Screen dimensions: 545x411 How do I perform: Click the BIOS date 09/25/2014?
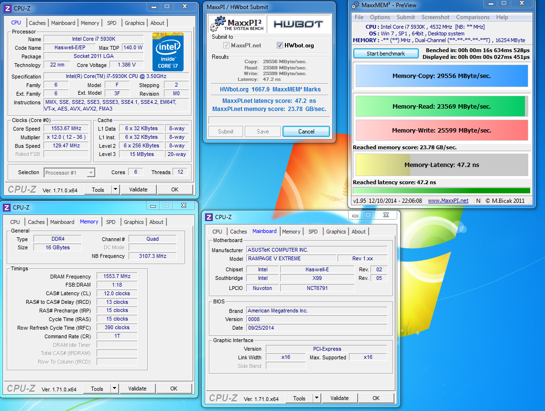(316, 328)
